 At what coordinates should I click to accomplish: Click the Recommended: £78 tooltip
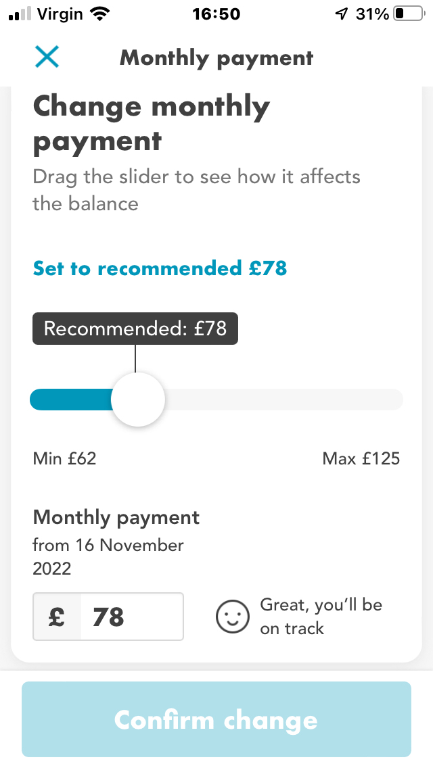(x=135, y=329)
